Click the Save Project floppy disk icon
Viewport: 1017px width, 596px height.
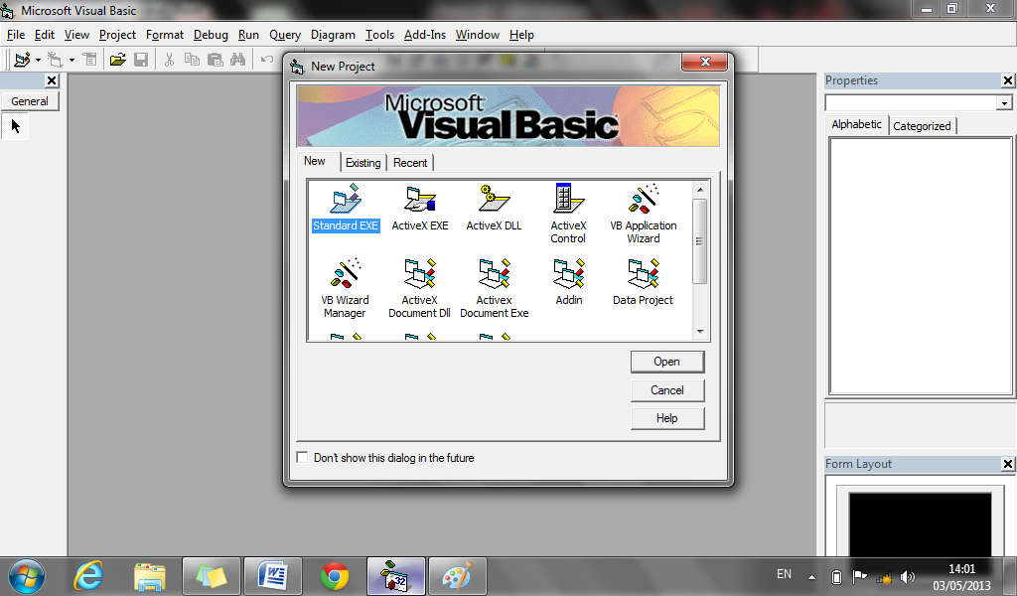click(141, 60)
